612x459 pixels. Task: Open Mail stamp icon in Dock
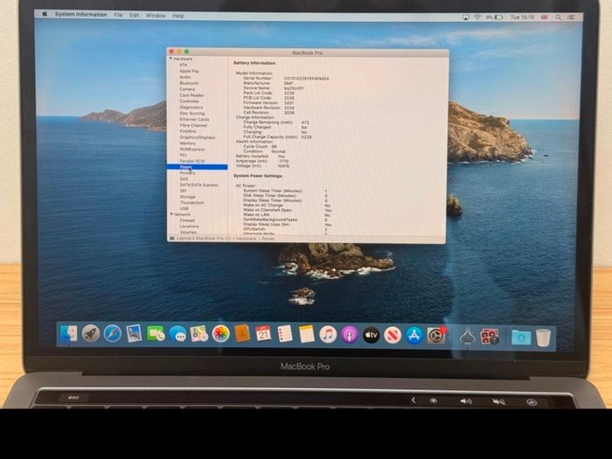tap(134, 334)
